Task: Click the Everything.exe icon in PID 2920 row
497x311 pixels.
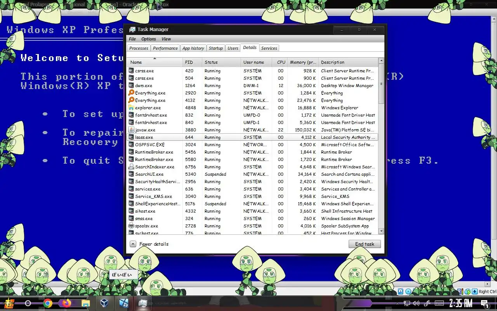Action: click(131, 93)
